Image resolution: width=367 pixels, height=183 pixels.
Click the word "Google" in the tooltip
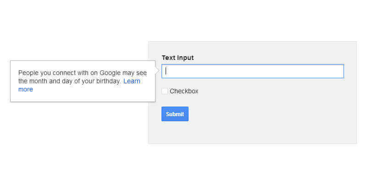coord(110,73)
